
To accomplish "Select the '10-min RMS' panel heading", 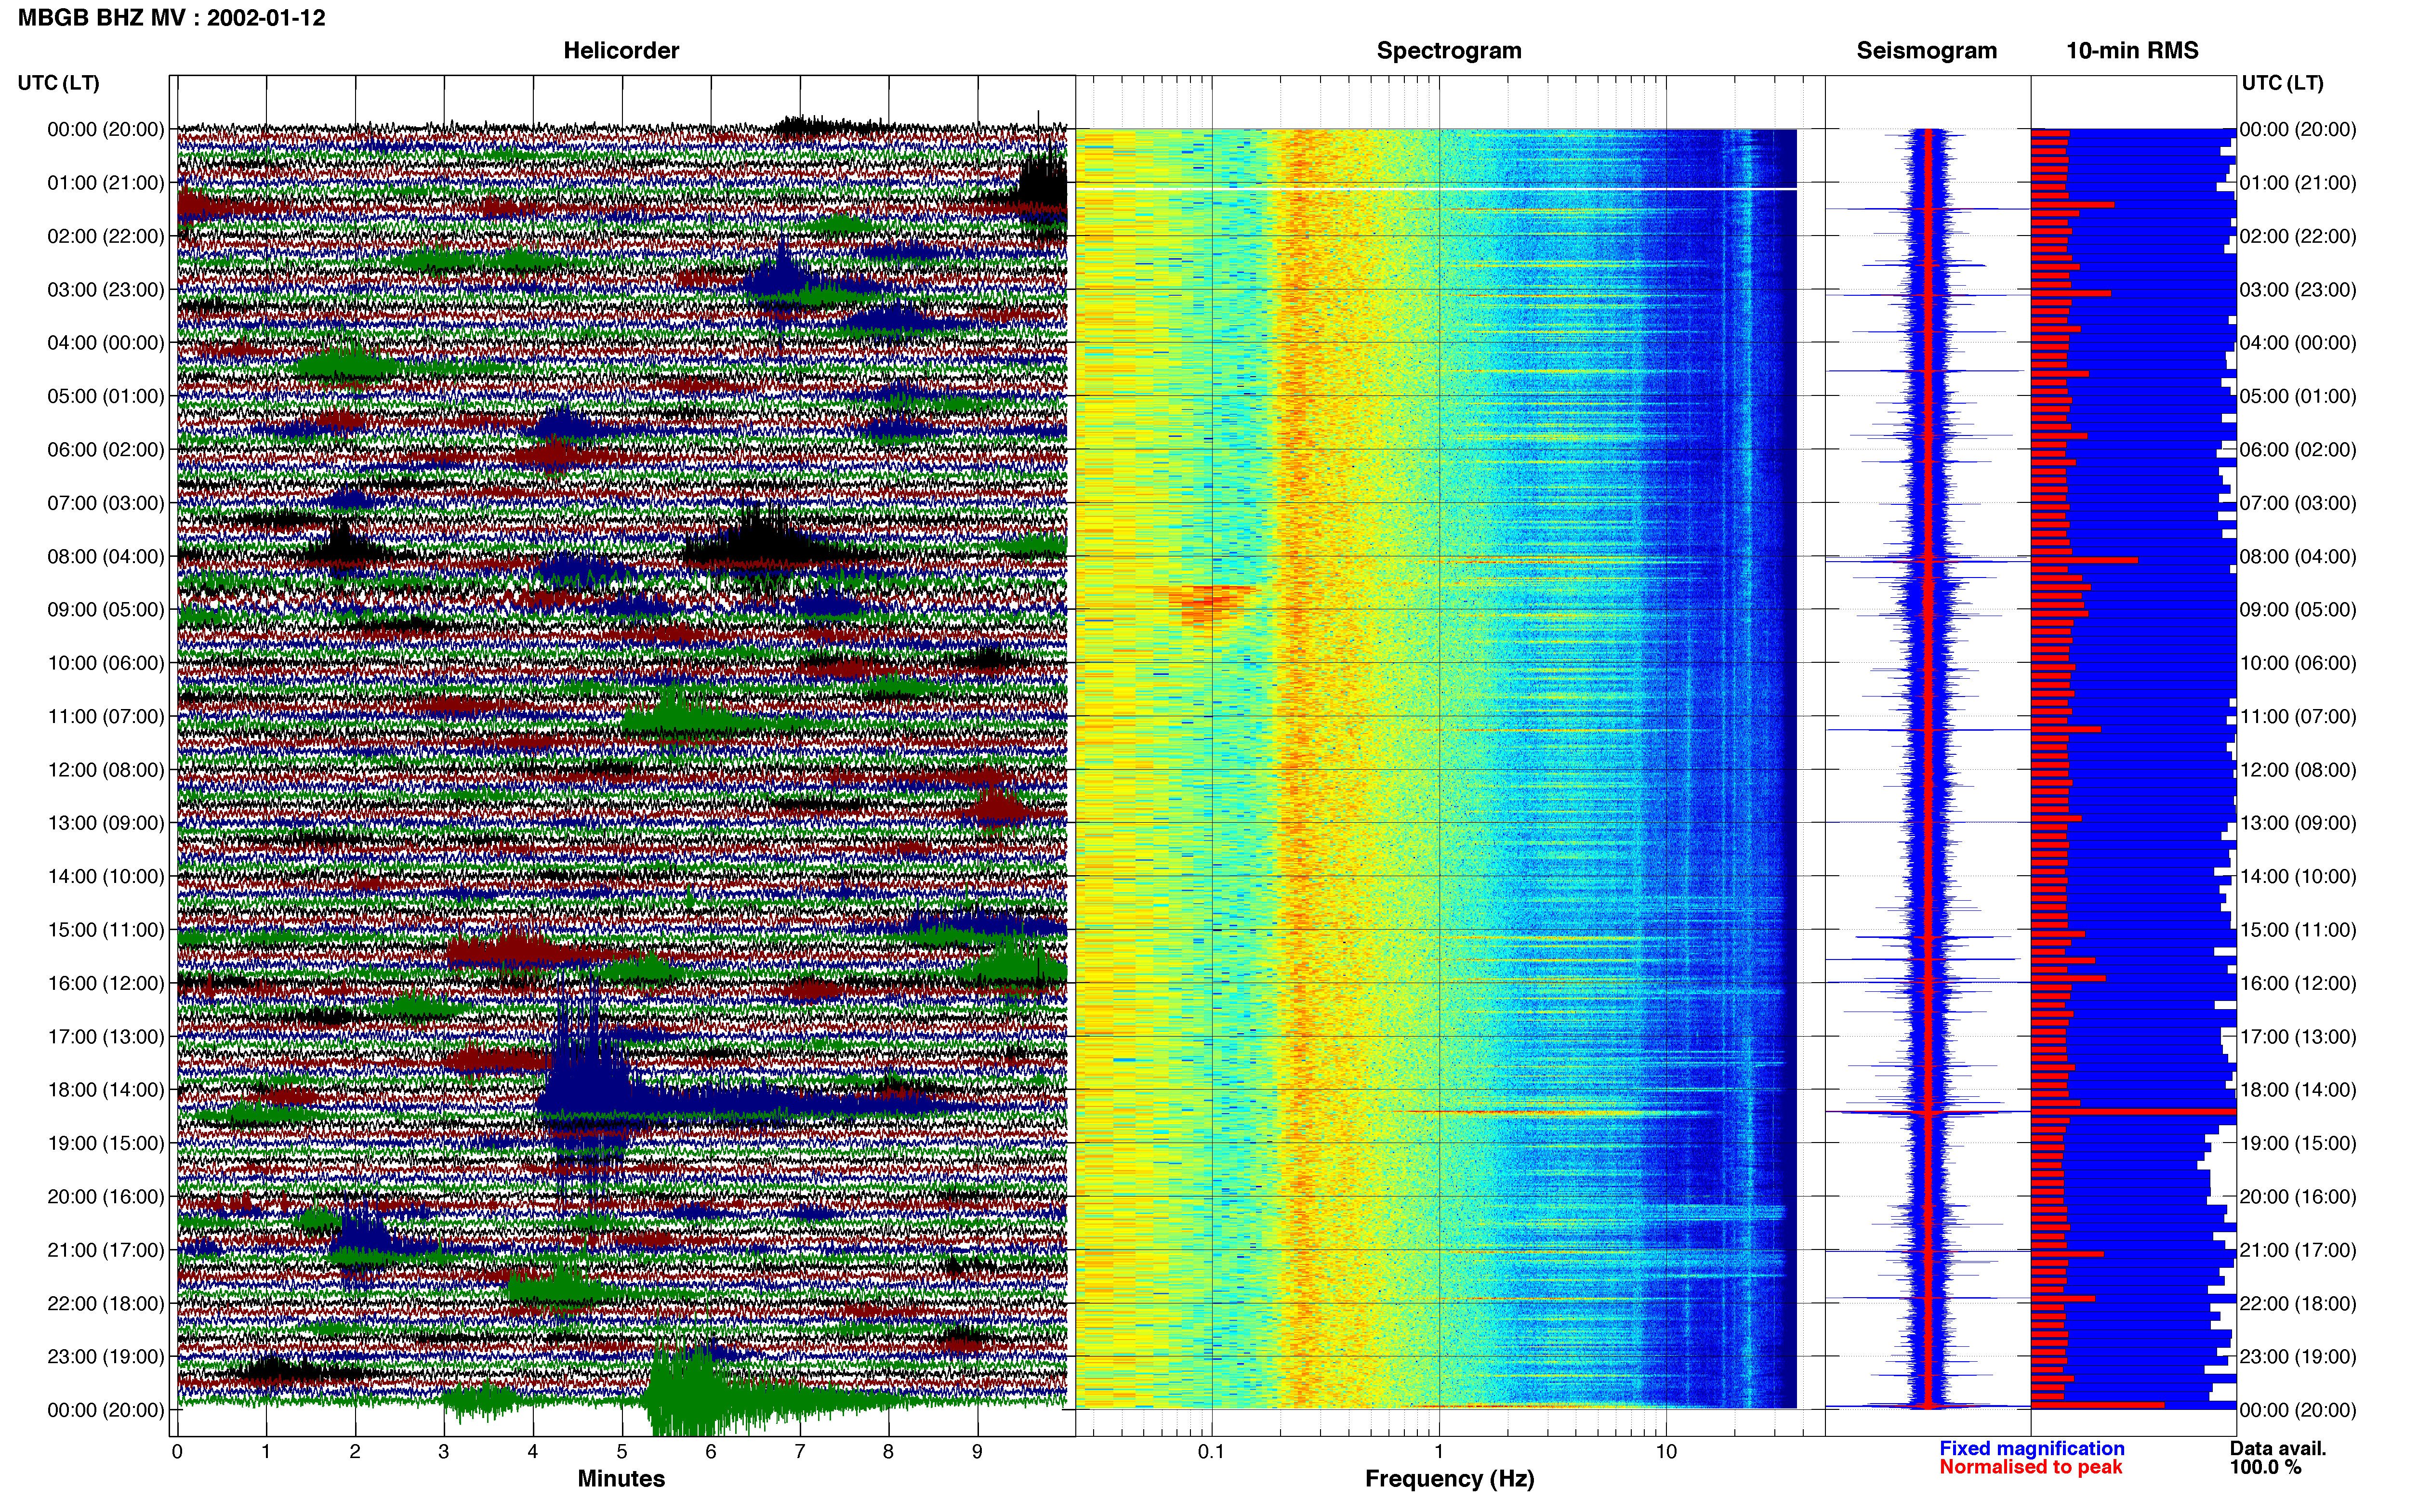I will [x=2132, y=50].
